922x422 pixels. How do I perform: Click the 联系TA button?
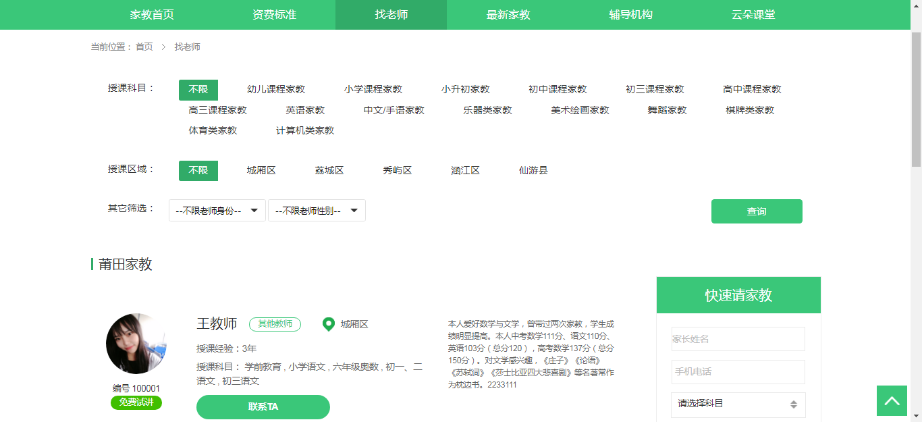[263, 407]
